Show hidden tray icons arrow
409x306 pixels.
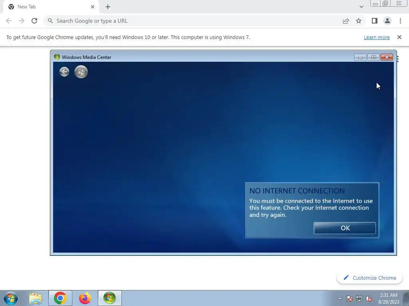pos(340,298)
